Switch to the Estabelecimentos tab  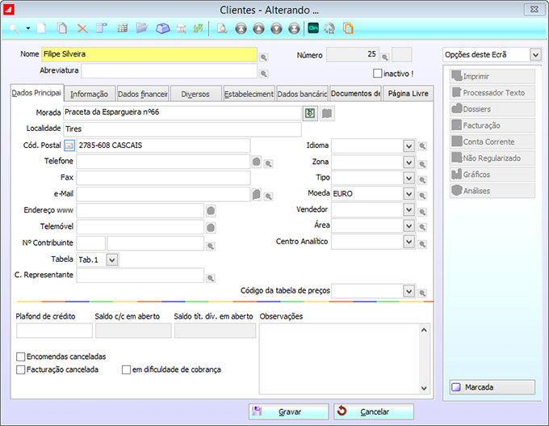[249, 94]
